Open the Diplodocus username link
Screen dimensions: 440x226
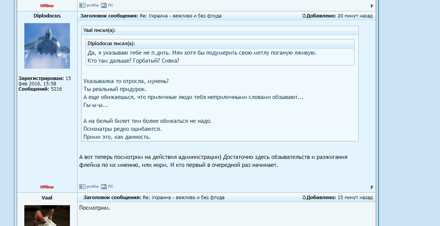tap(46, 16)
